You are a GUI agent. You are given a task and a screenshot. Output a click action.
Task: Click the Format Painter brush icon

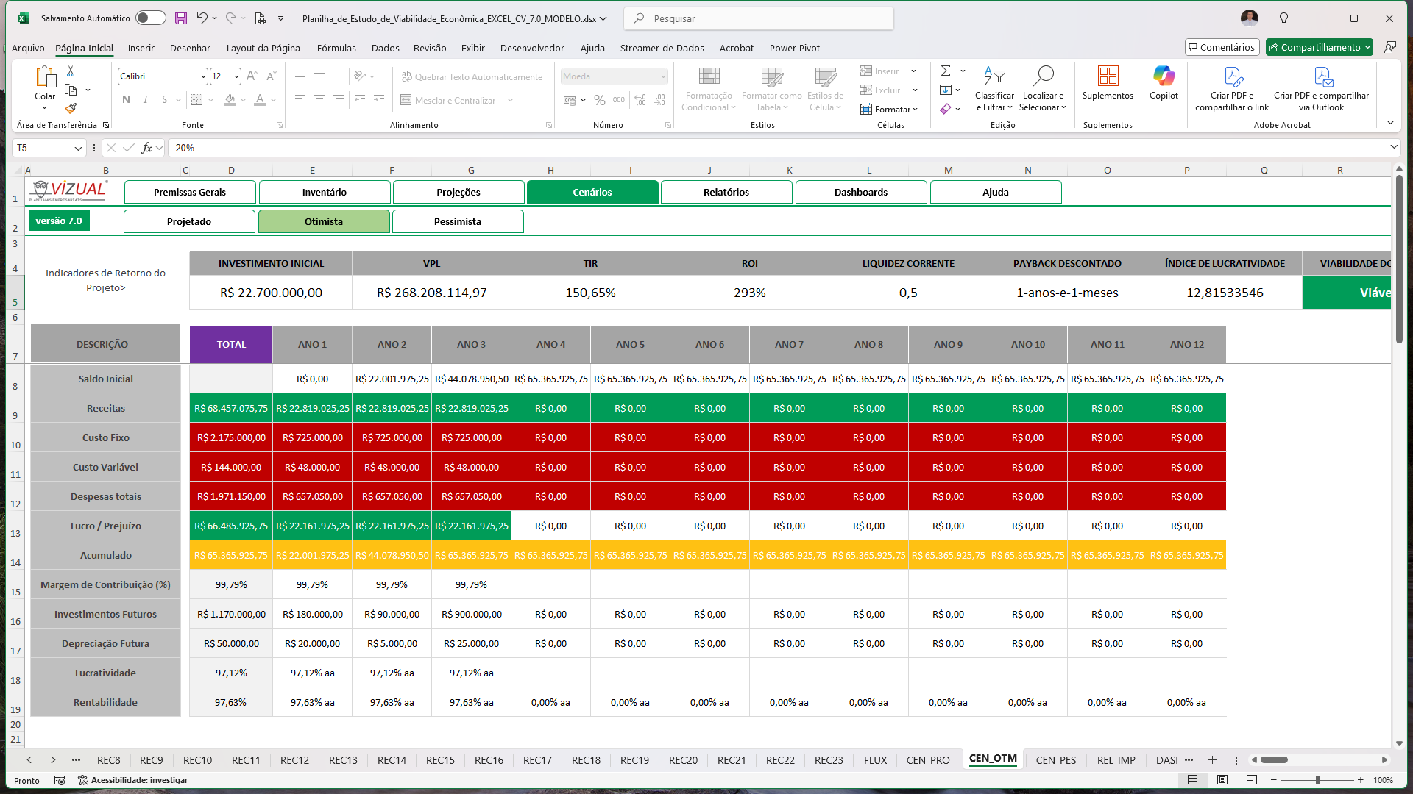[71, 108]
